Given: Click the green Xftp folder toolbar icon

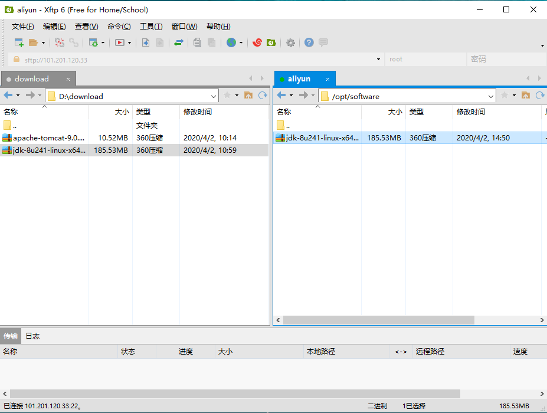Looking at the screenshot, I should click(x=271, y=42).
